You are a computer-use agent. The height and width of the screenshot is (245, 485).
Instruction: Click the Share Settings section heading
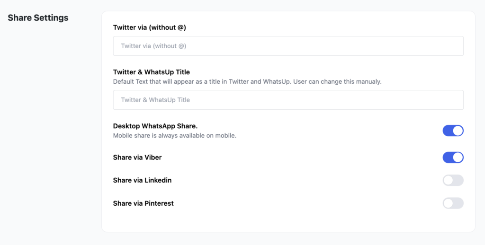(x=38, y=18)
